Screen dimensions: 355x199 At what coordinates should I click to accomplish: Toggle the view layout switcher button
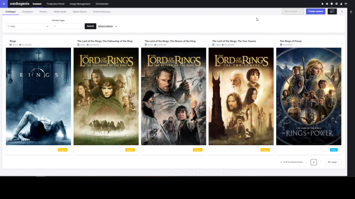[332, 12]
